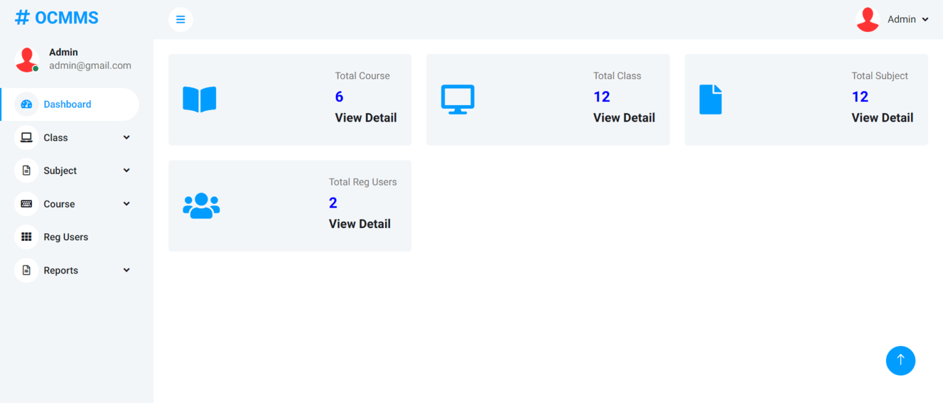Open the Dashboard via its speedometer icon
Screen dimensions: 943x403
(26, 104)
